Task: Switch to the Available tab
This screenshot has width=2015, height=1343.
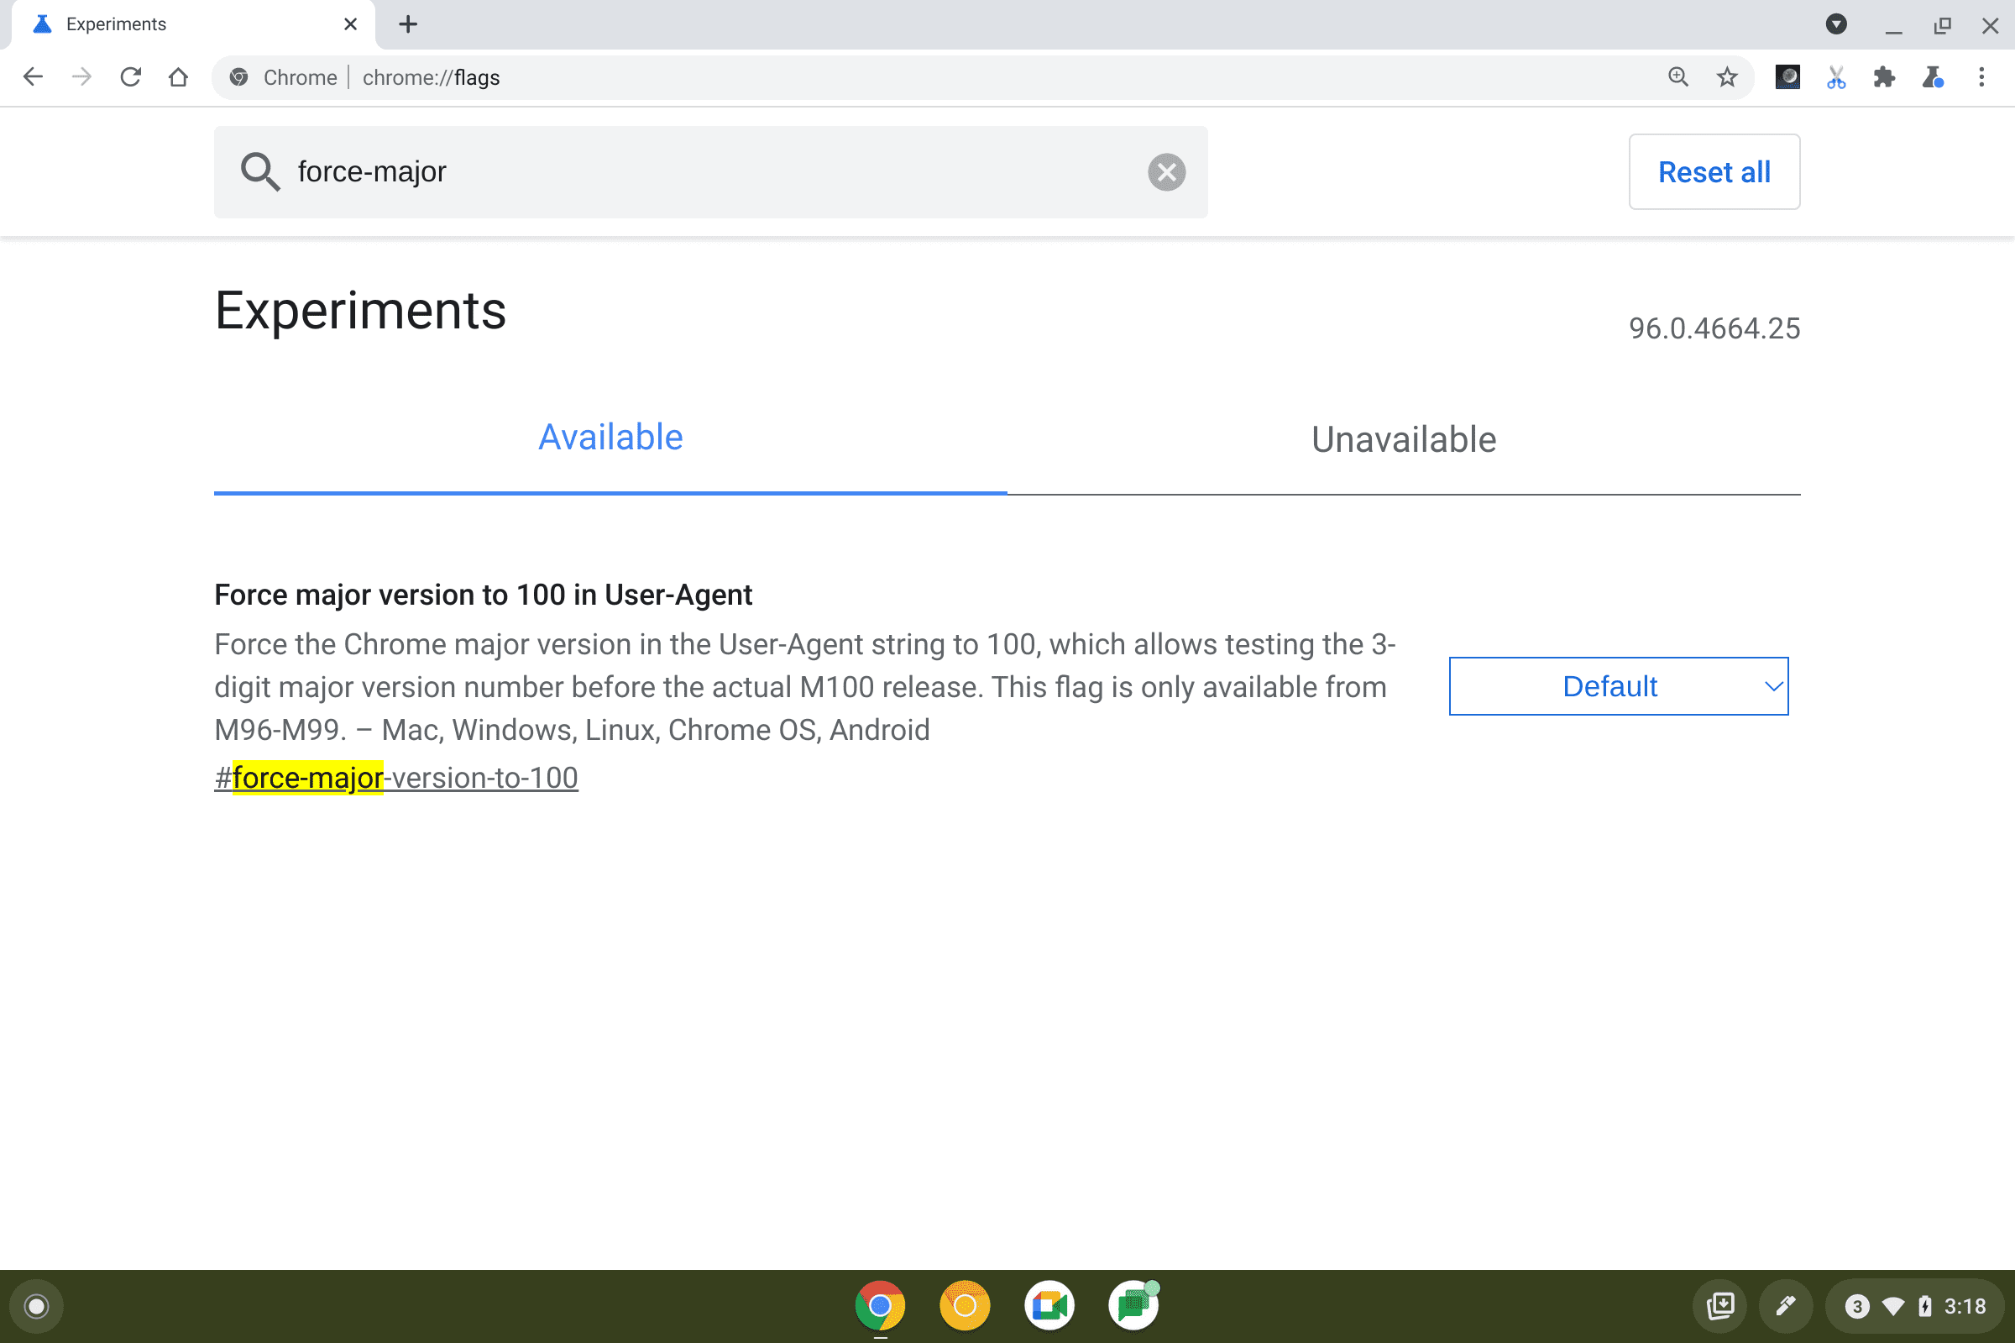Action: 610,438
